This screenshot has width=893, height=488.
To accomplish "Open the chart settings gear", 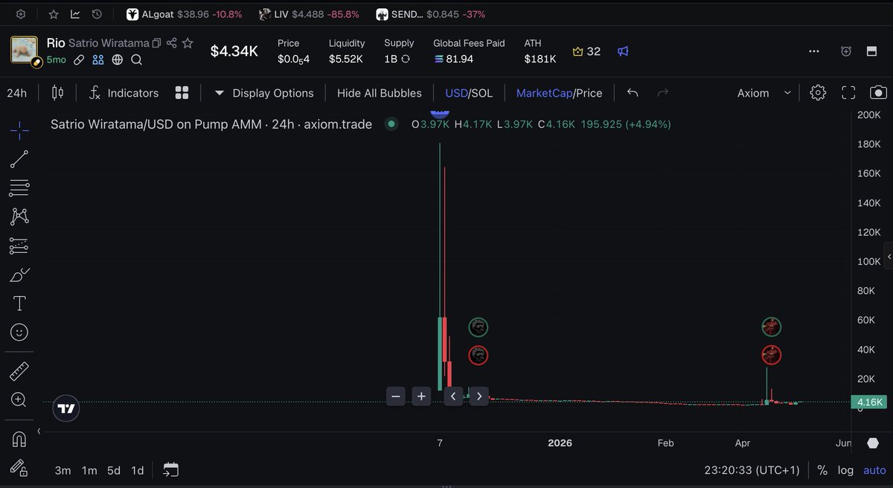I will (818, 93).
